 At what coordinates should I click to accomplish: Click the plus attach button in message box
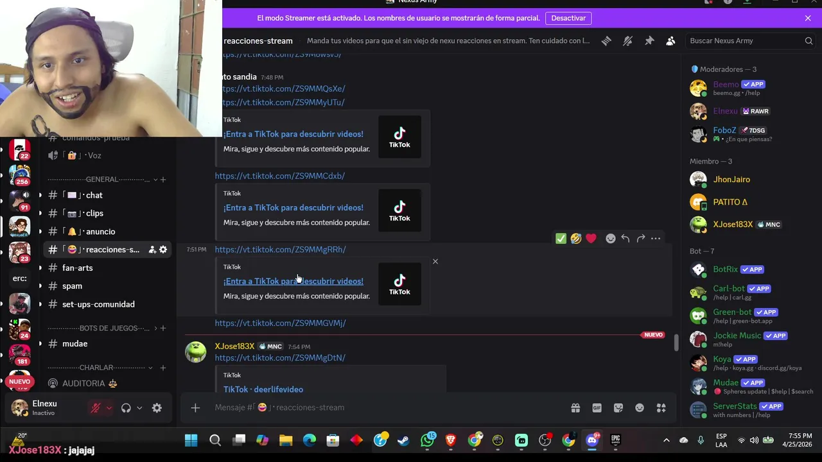coord(195,407)
